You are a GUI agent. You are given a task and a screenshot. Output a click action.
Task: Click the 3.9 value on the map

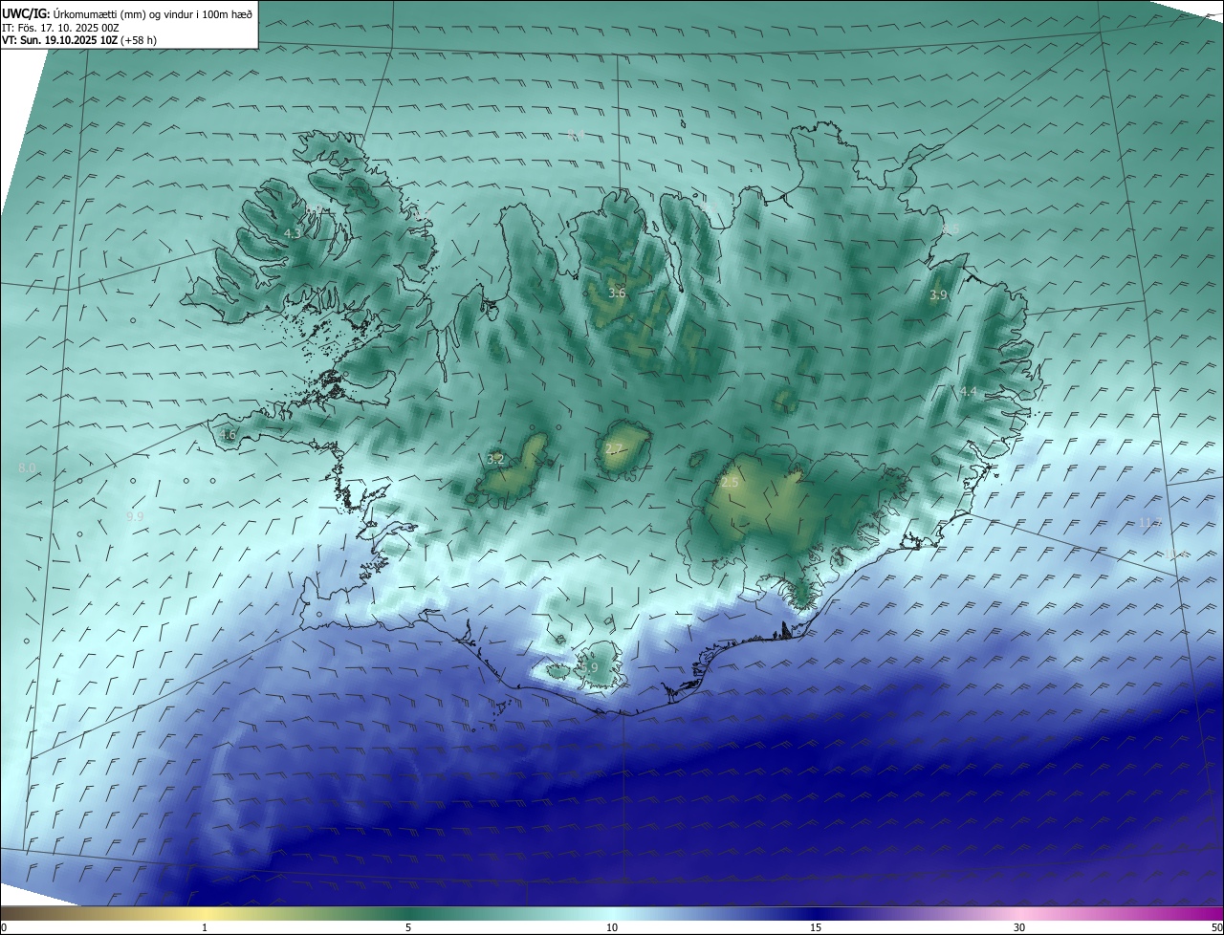[938, 295]
